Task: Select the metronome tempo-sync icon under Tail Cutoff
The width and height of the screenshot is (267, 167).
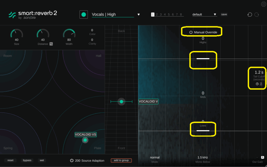Action: 261,84
